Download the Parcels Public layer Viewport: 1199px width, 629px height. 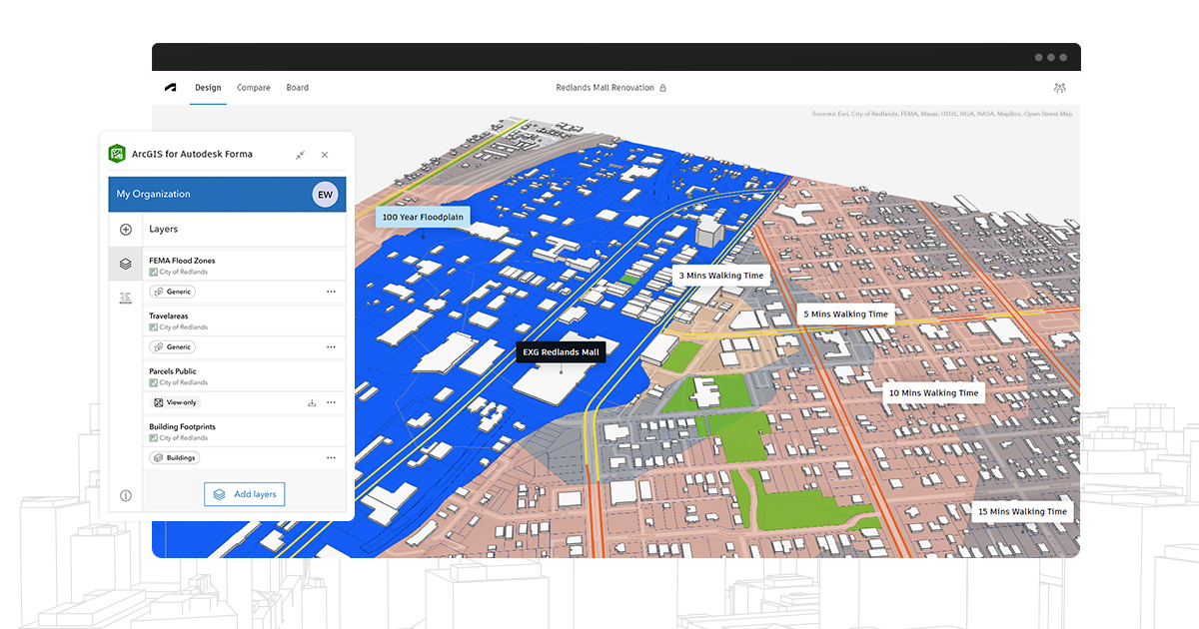(x=312, y=401)
